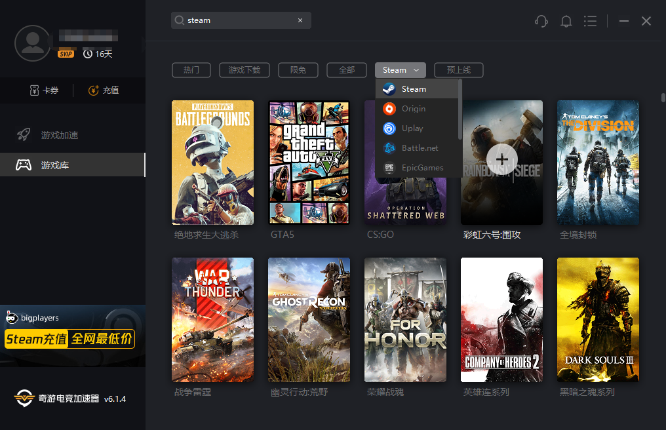The height and width of the screenshot is (430, 666).
Task: Select Steam in the platform list
Action: coord(417,88)
